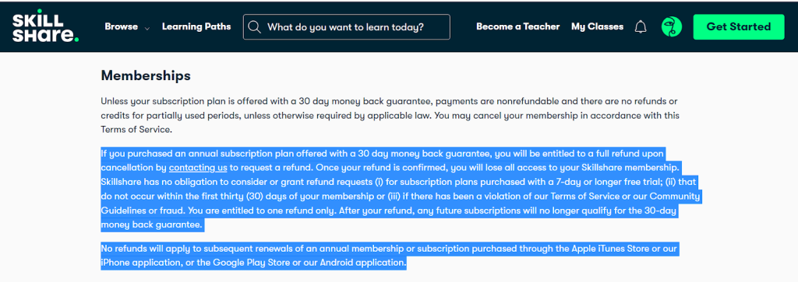Click the highlighted paragraph starting "If you purchased"
The image size is (798, 282).
(401, 190)
